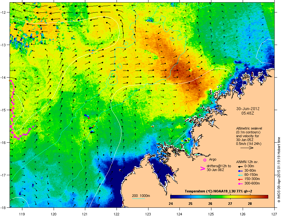Click the Argo legend text
This screenshot has width=281, height=217.
click(213, 159)
